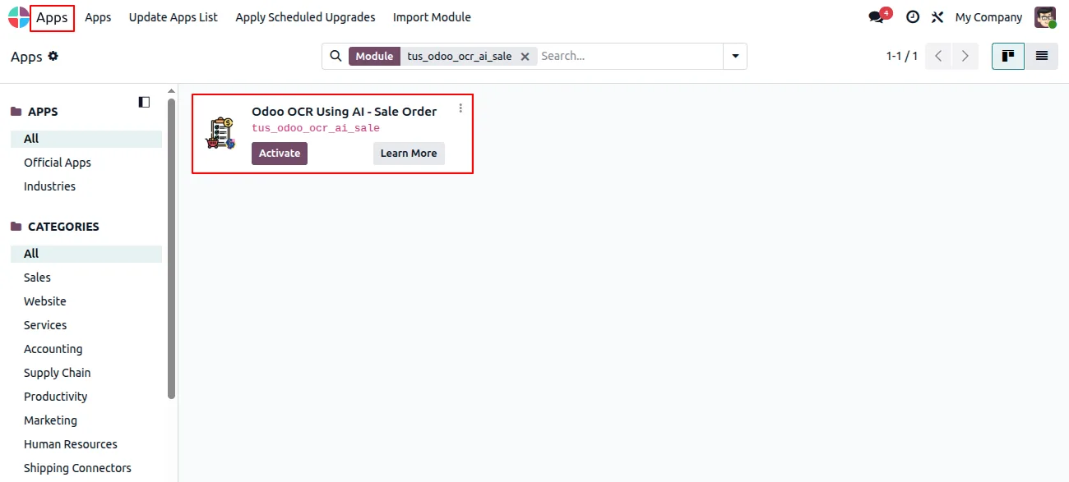Go to previous page arrow
1069x482 pixels.
click(938, 56)
